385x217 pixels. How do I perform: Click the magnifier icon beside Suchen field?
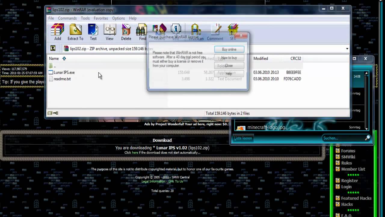tap(367, 138)
